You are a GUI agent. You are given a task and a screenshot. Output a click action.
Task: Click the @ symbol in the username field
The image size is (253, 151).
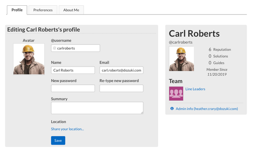pos(54,48)
